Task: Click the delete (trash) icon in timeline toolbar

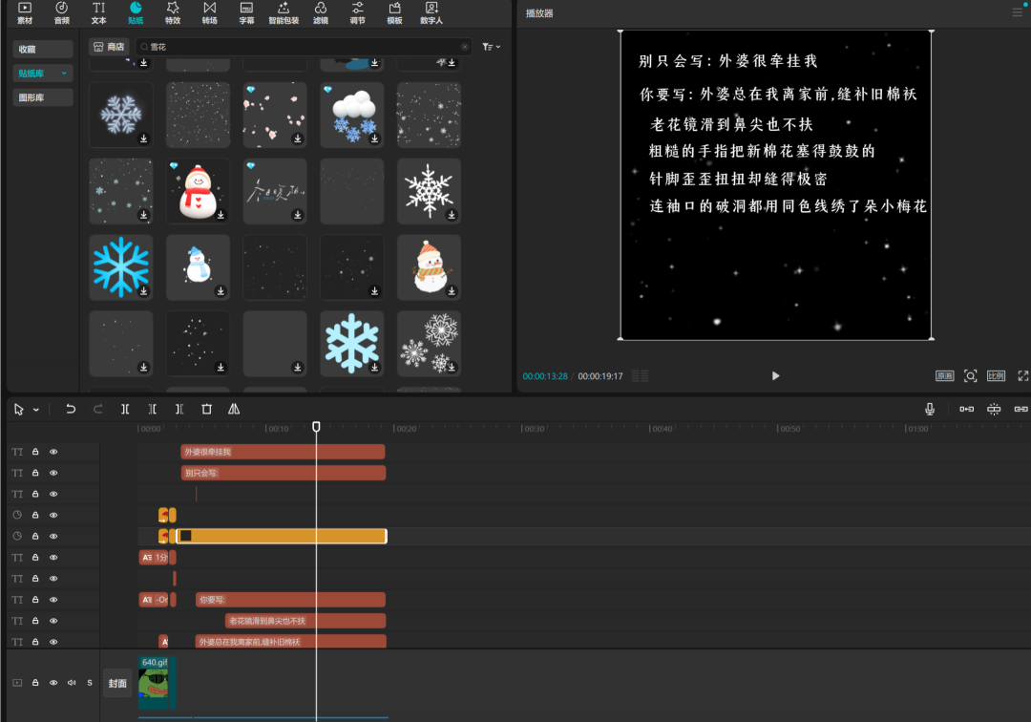Action: [x=206, y=409]
